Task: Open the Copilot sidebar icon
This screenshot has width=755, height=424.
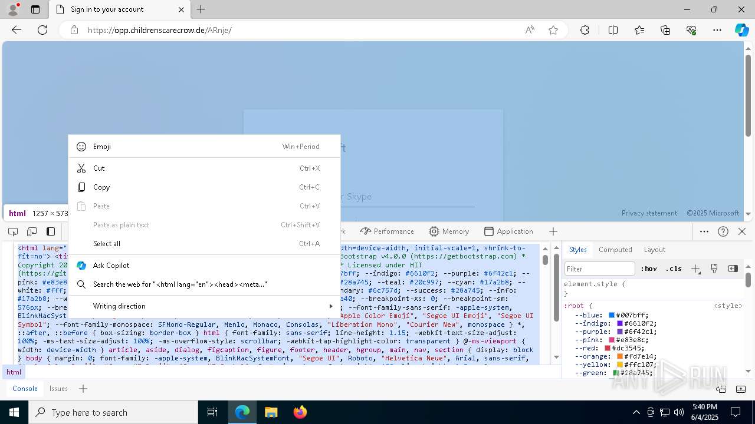Action: [741, 30]
